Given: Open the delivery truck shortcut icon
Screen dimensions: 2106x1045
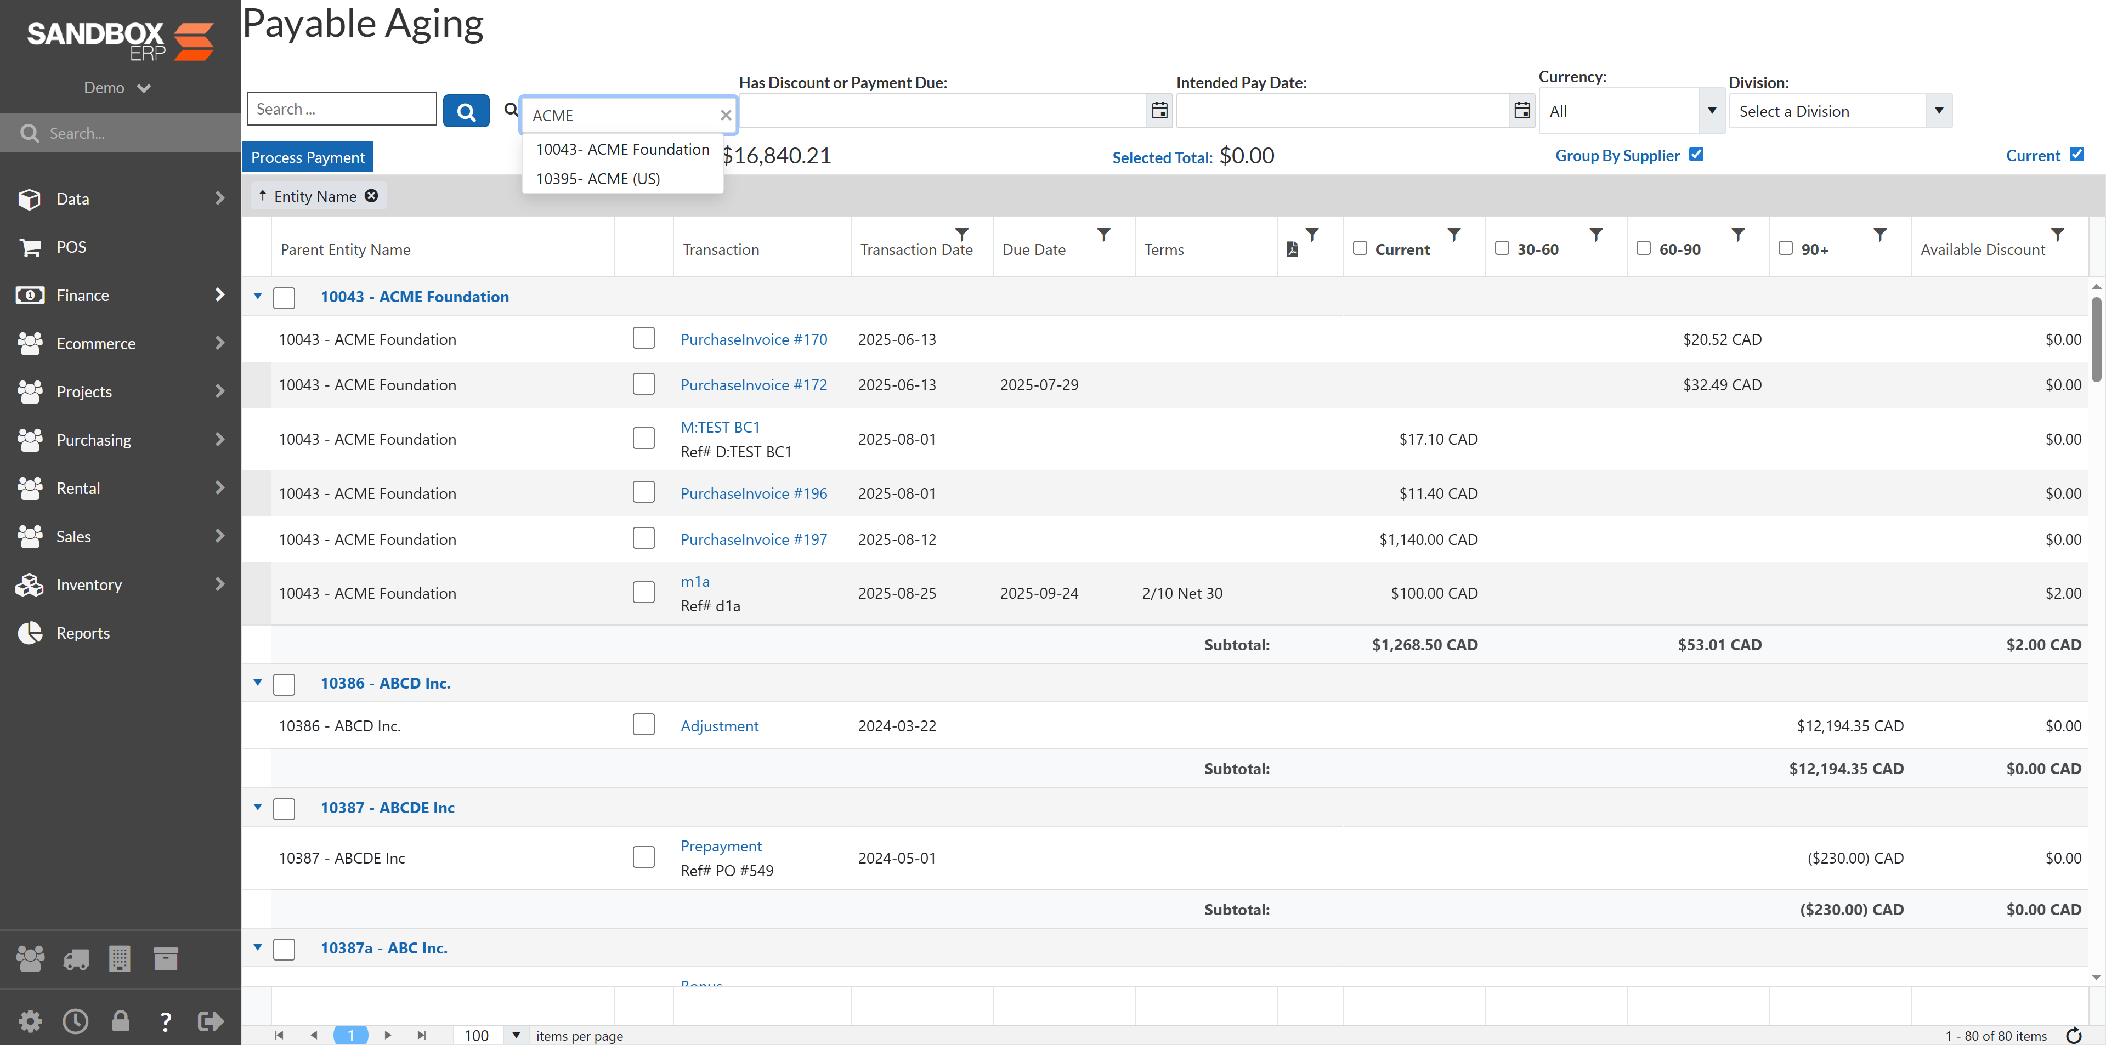Looking at the screenshot, I should [x=75, y=959].
